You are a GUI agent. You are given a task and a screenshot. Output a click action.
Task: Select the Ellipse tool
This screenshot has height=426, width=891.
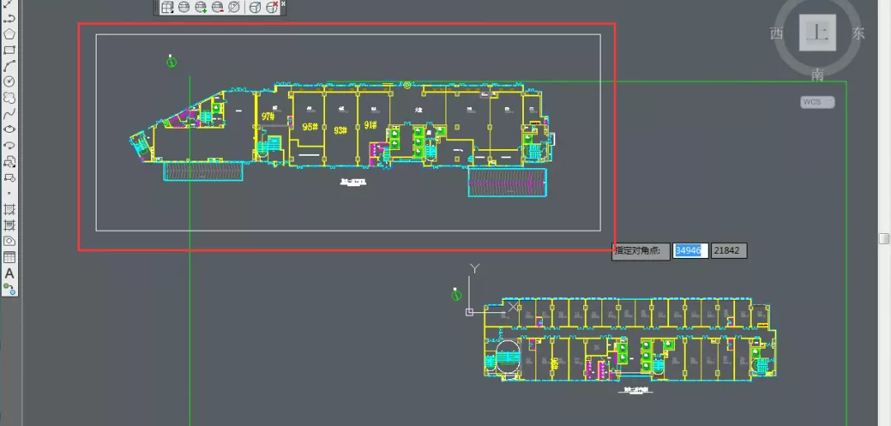(9, 129)
